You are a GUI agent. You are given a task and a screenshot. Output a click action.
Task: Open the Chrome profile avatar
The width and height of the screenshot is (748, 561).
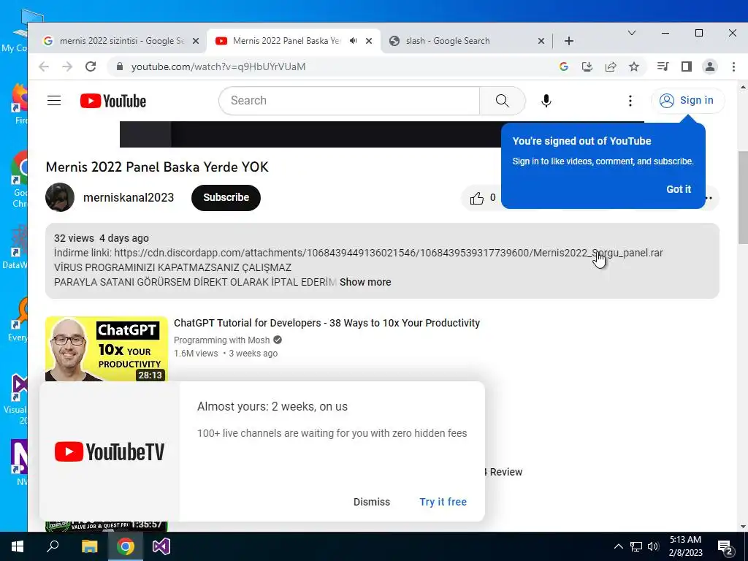(x=710, y=66)
